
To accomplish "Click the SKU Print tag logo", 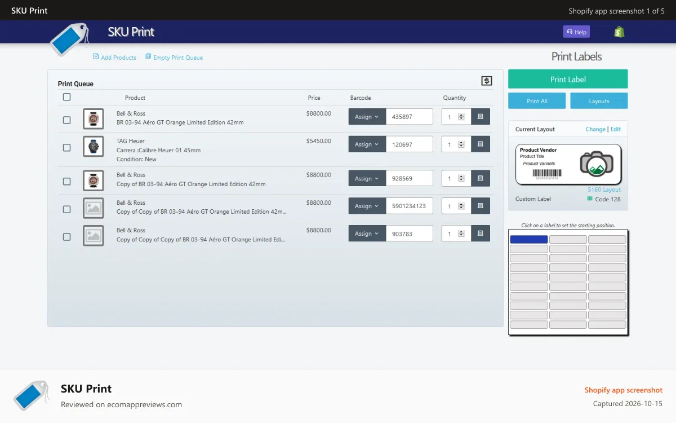I will [69, 39].
